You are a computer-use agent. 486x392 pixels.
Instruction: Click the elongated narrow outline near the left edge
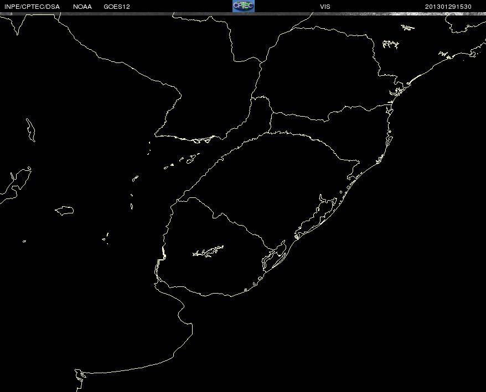point(30,128)
